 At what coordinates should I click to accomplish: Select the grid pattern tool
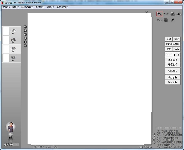[166, 20]
